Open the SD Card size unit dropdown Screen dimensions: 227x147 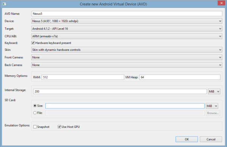[212, 106]
